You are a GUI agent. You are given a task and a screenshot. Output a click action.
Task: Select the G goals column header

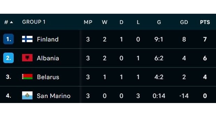(x=159, y=22)
